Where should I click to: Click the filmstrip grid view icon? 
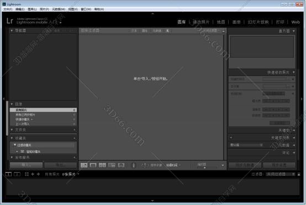[x=27, y=174]
